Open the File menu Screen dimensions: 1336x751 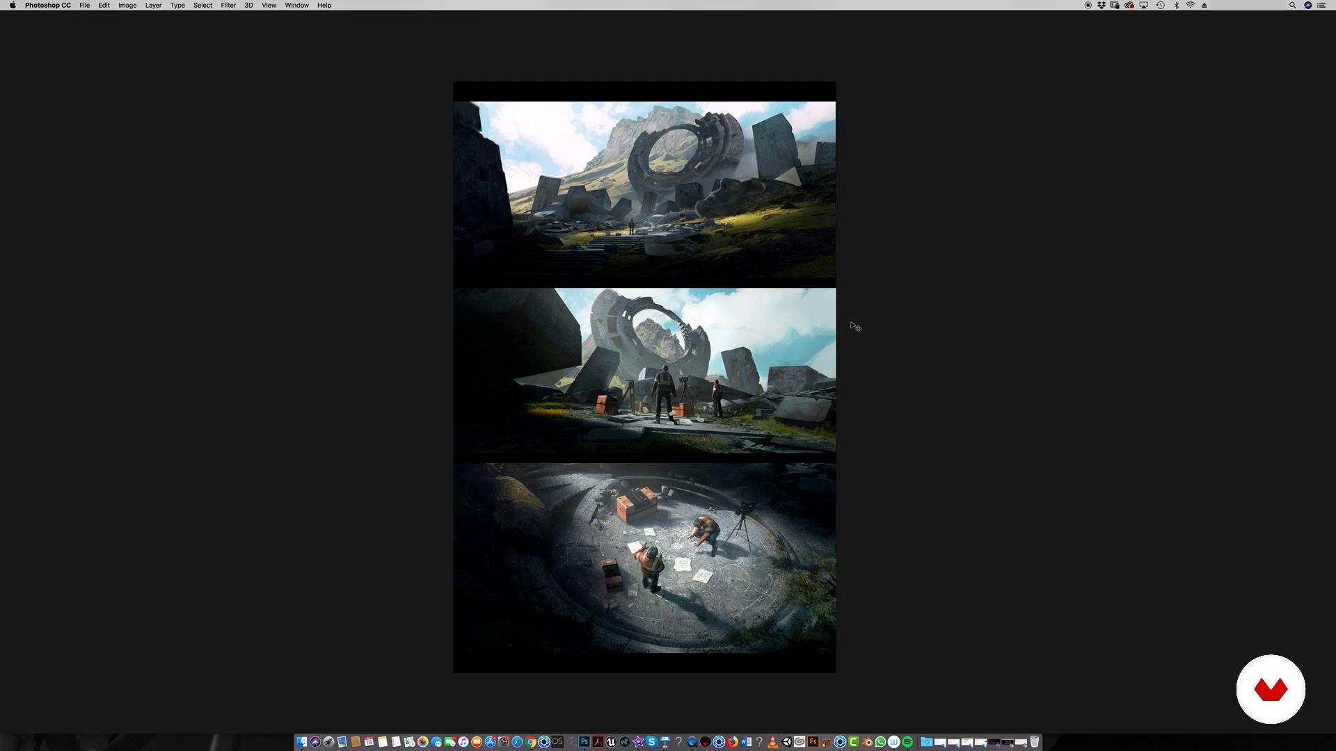(84, 5)
